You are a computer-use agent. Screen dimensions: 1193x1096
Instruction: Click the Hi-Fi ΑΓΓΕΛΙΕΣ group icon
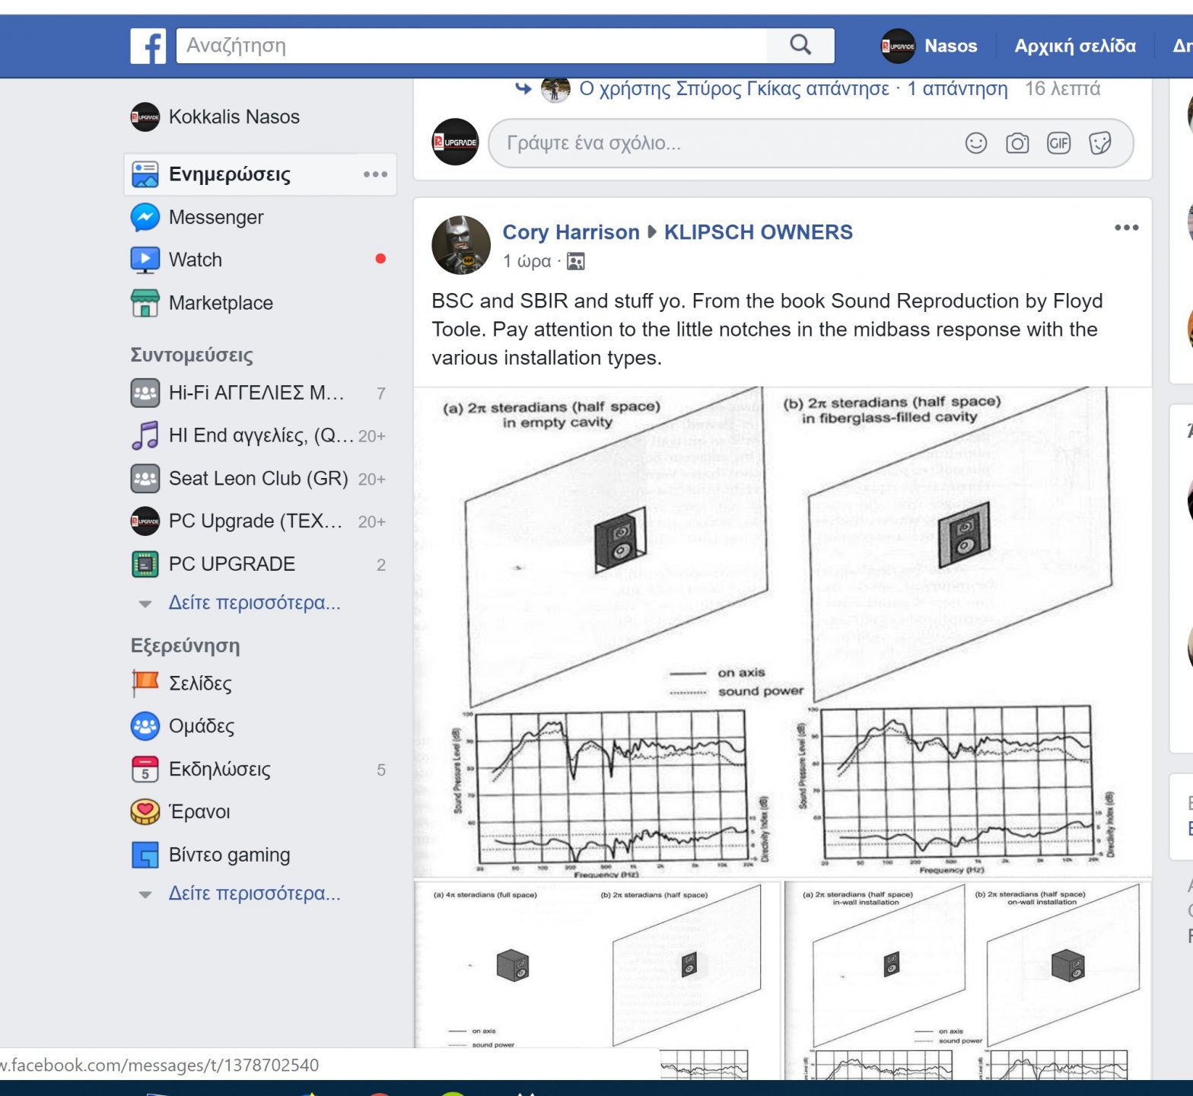[x=145, y=393]
